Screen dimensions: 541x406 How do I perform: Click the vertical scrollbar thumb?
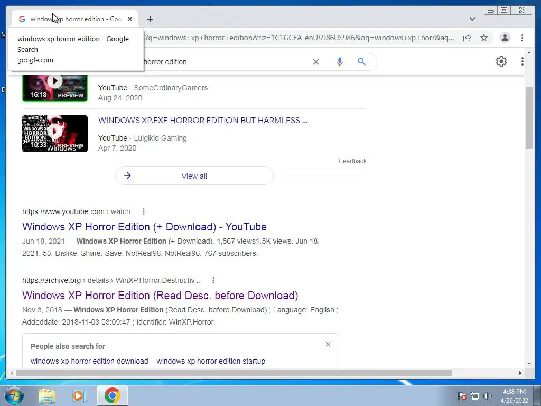point(529,118)
